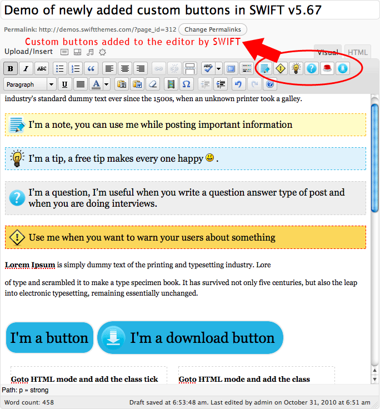Align text right
Viewport: 380px width, 409px height.
141,68
